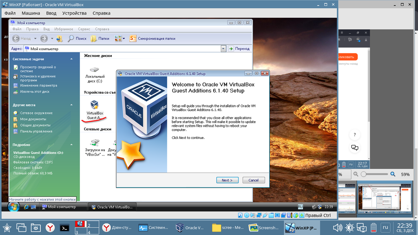This screenshot has height=235, width=418.
Task: Open Справка menu in Explorer window
Action: tap(102, 29)
